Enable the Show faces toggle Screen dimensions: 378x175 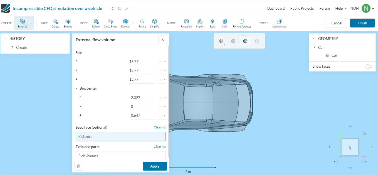click(x=369, y=67)
